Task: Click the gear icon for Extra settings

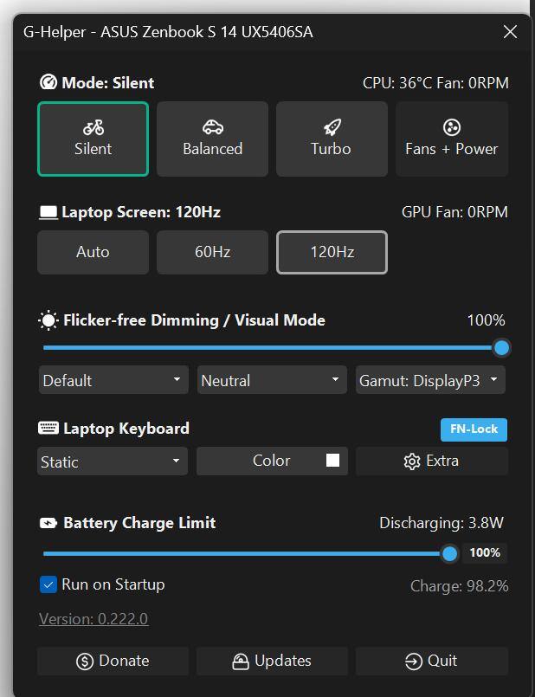Action: tap(412, 461)
